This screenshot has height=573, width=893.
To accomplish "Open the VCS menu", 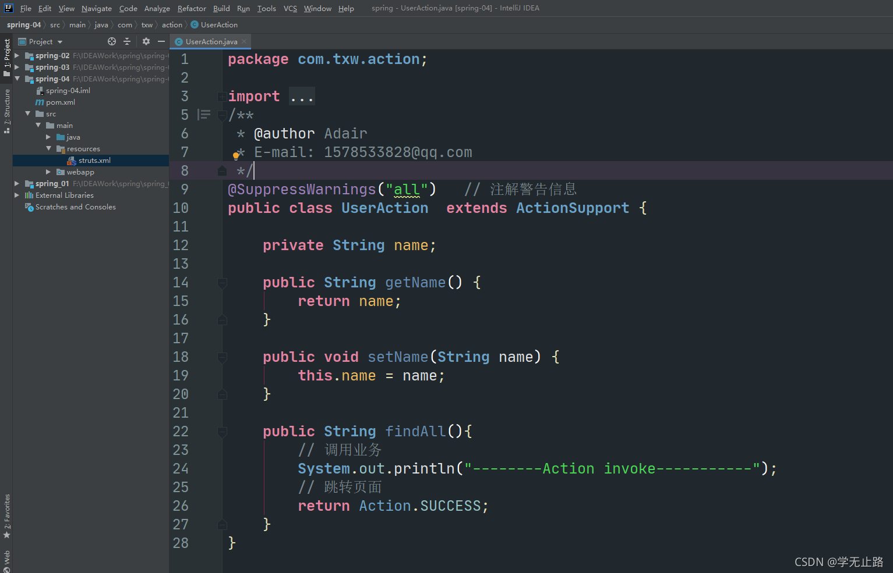I will pyautogui.click(x=290, y=8).
